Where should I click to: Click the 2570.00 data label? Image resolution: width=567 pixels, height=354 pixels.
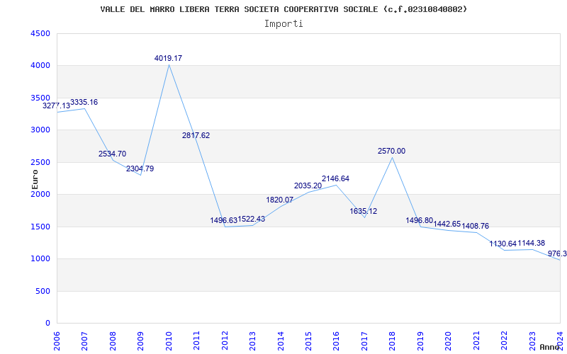click(x=392, y=152)
